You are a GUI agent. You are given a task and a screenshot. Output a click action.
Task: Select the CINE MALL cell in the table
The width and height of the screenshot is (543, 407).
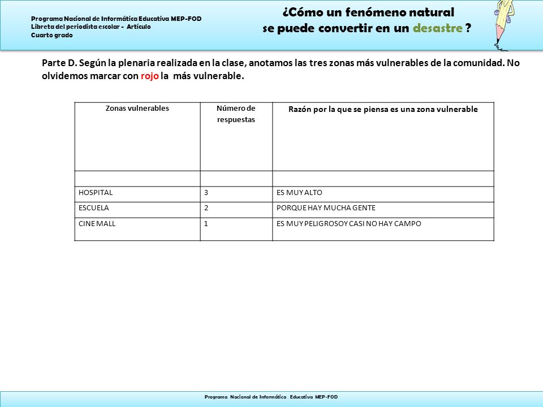137,229
